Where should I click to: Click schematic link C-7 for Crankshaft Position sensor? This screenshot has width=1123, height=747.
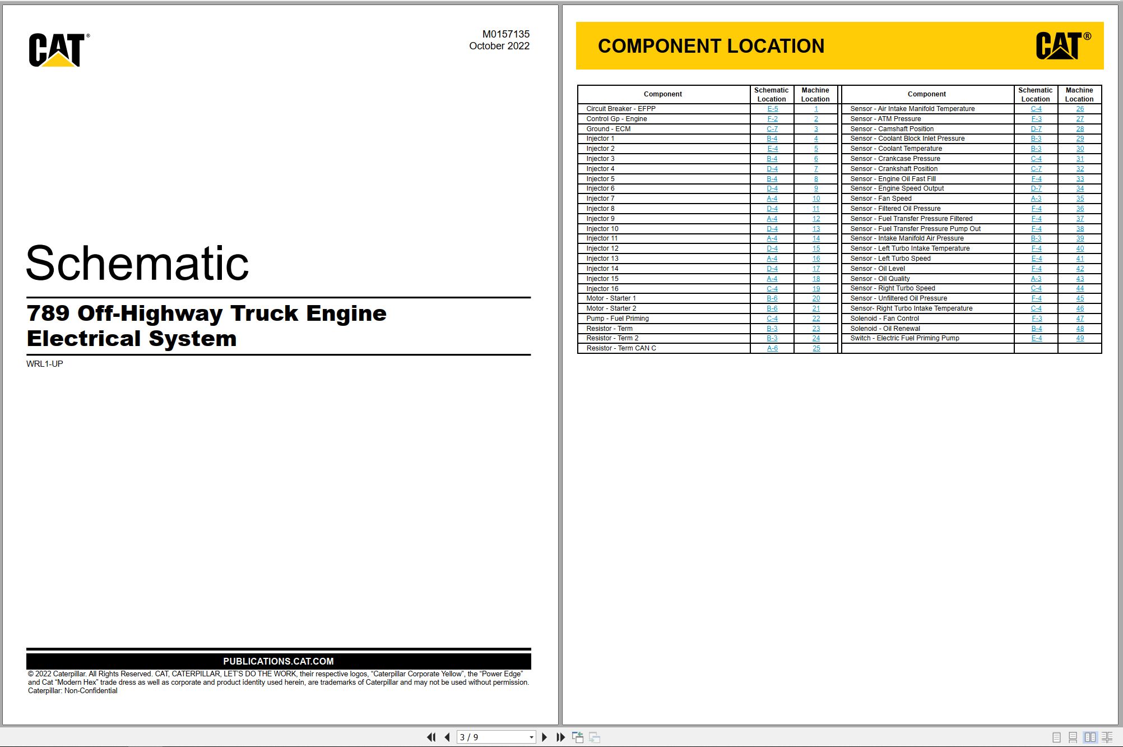(1036, 169)
